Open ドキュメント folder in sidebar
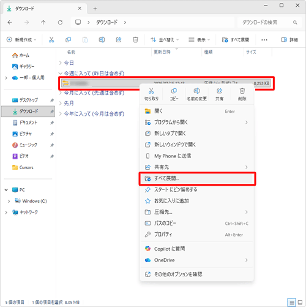Image resolution: width=306 pixels, height=307 pixels. (28, 123)
